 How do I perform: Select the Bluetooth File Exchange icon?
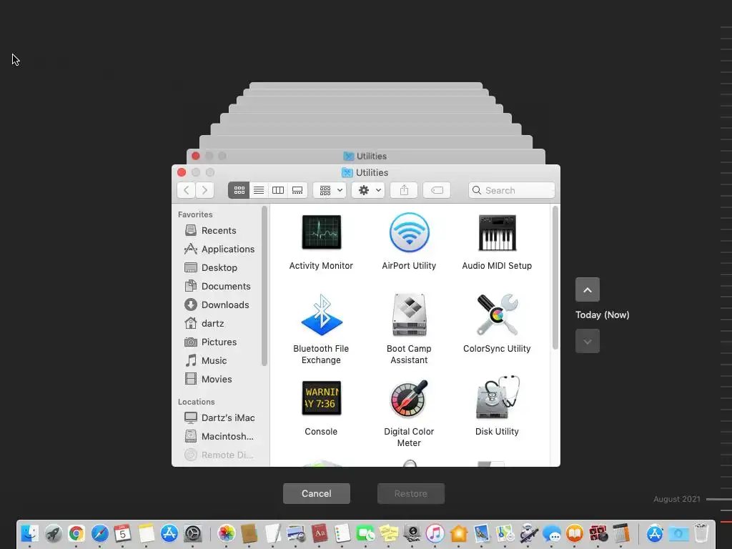pyautogui.click(x=321, y=315)
